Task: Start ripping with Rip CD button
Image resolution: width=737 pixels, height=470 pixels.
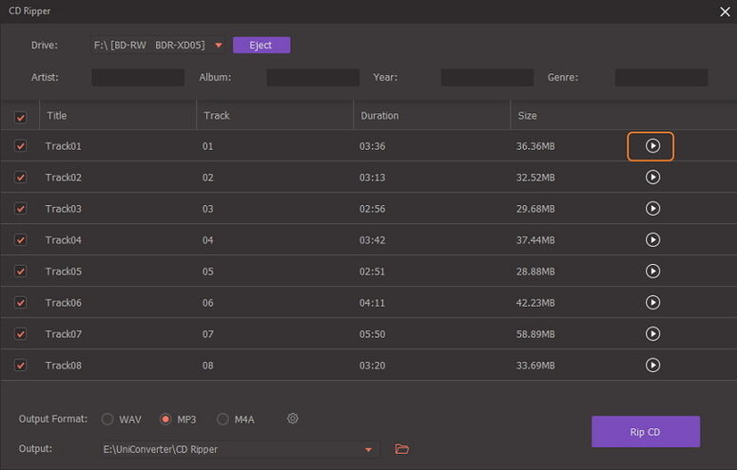Action: 646,431
